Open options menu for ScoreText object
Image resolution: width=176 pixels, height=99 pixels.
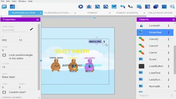tap(169, 32)
